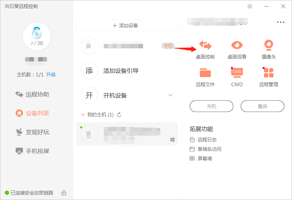Click the 入门版 medal avatar

pos(37,36)
